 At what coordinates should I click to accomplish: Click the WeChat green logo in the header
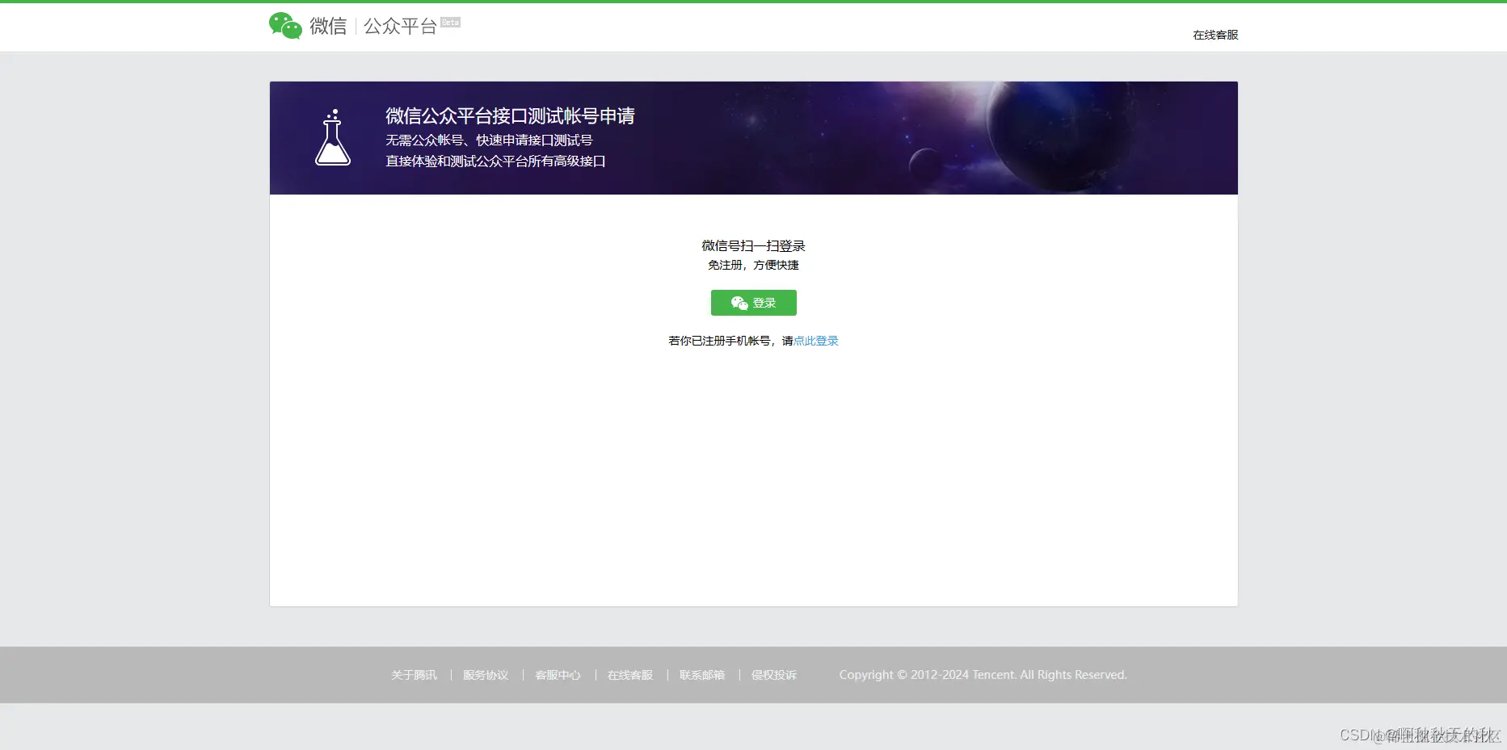click(284, 25)
